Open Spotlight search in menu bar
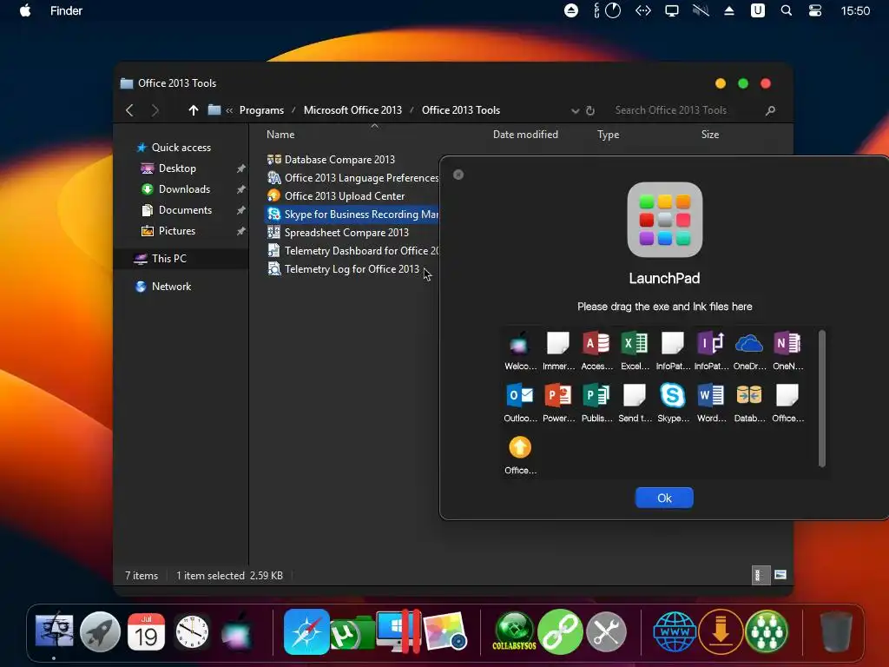 click(786, 10)
